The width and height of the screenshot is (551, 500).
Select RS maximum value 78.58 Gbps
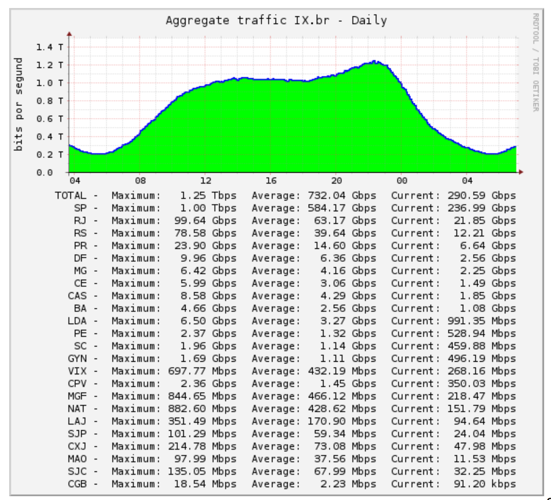coord(205,233)
